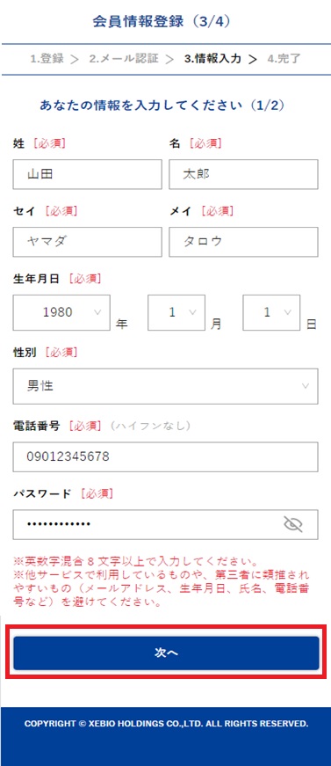The width and height of the screenshot is (331, 766).
Task: Select step 1.登録 in progress bar
Action: [47, 59]
